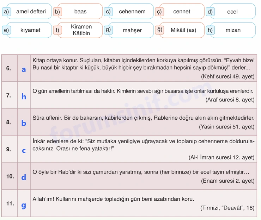The height and width of the screenshot is (220, 261).
Task: Select the 'amel defteri' option box
Action: coord(29,11)
